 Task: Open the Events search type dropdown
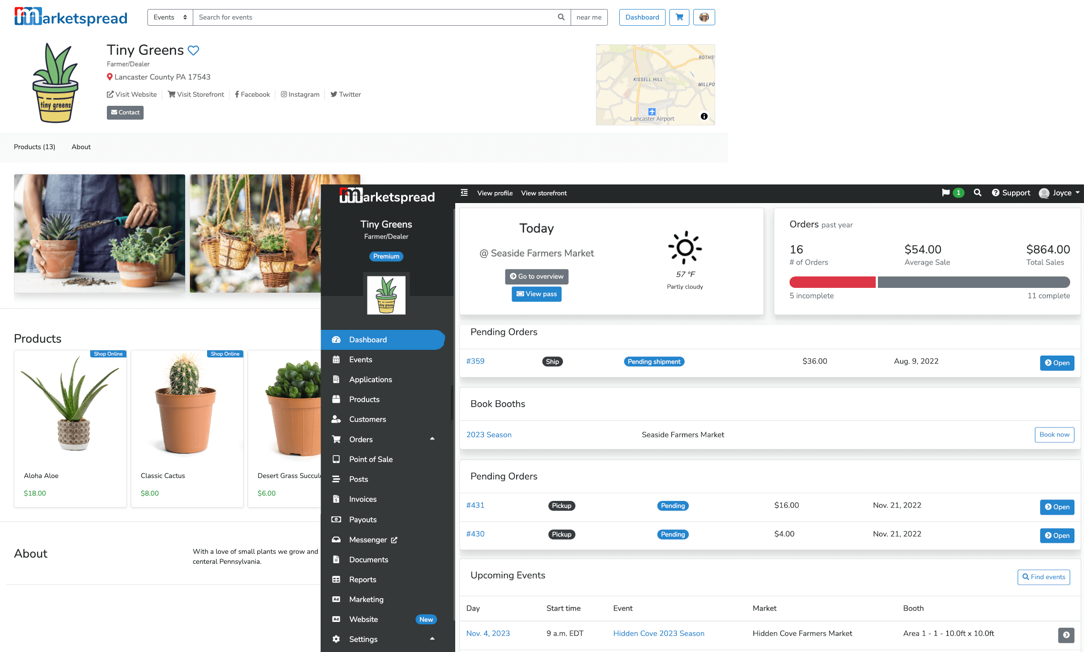pos(170,17)
